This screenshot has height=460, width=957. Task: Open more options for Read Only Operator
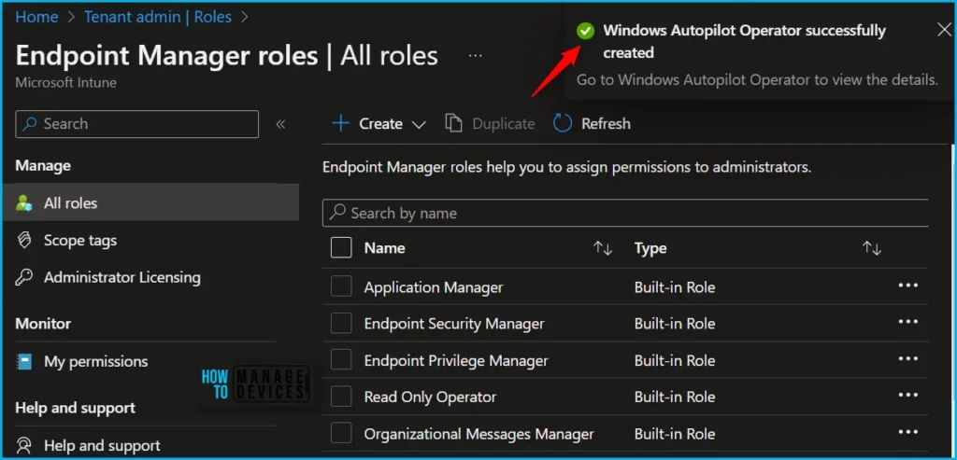coord(908,396)
